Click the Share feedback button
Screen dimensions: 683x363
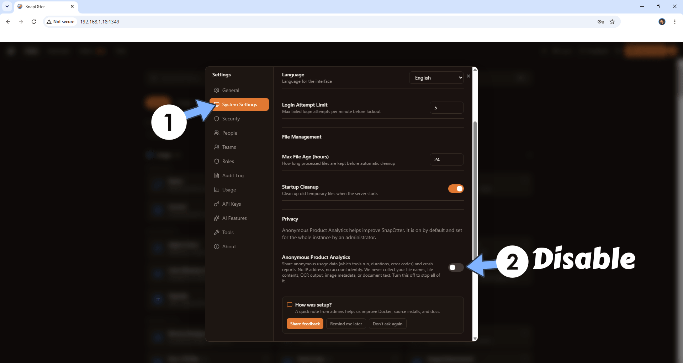click(x=305, y=324)
